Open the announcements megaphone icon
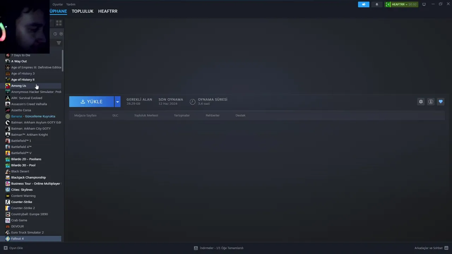The width and height of the screenshot is (452, 254). (364, 4)
